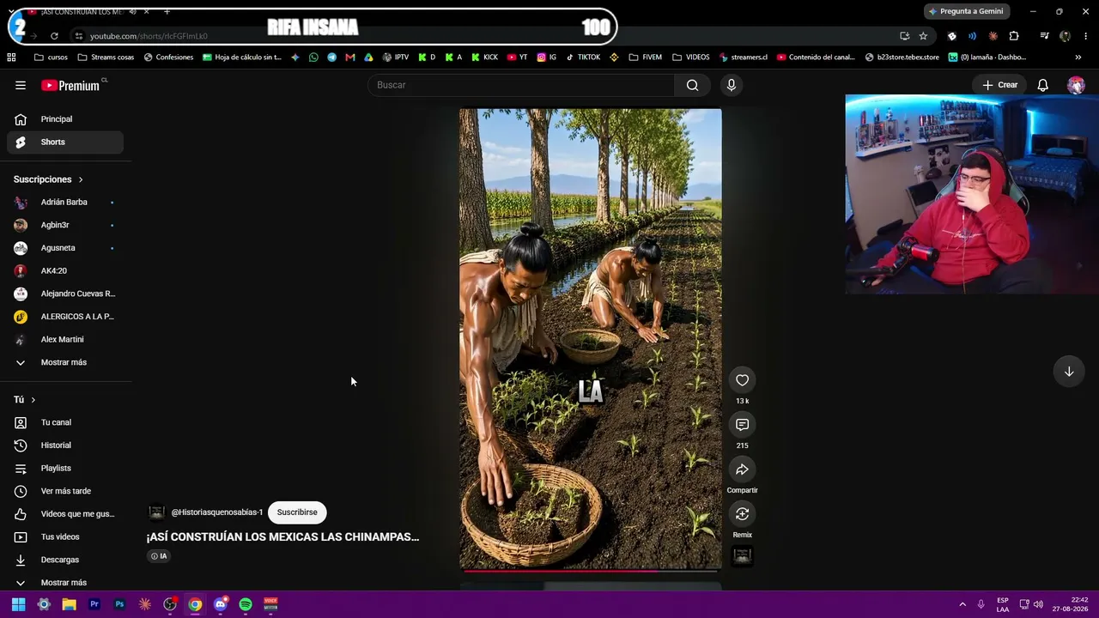Open the YouTube guide hamburger menu
Viewport: 1099px width, 618px height.
click(21, 85)
